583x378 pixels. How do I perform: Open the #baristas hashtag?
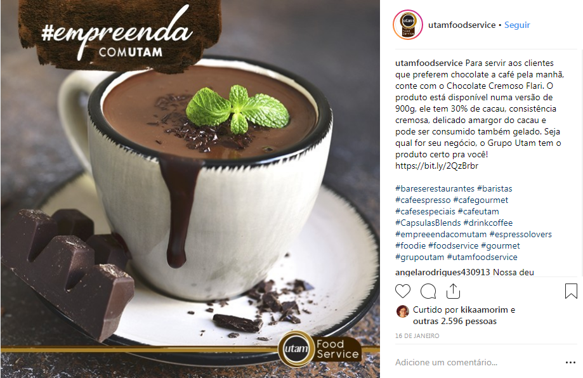(x=495, y=188)
